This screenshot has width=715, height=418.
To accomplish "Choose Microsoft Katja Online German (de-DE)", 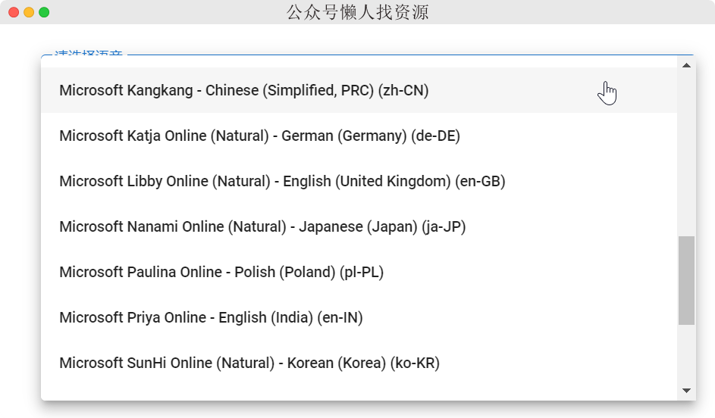I will click(359, 136).
